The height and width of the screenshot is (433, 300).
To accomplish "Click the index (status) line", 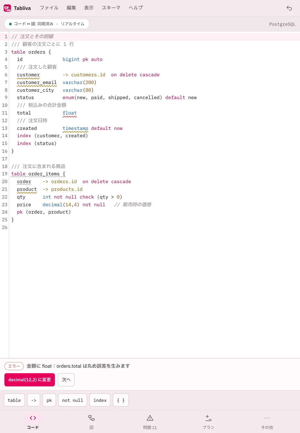I will [37, 143].
